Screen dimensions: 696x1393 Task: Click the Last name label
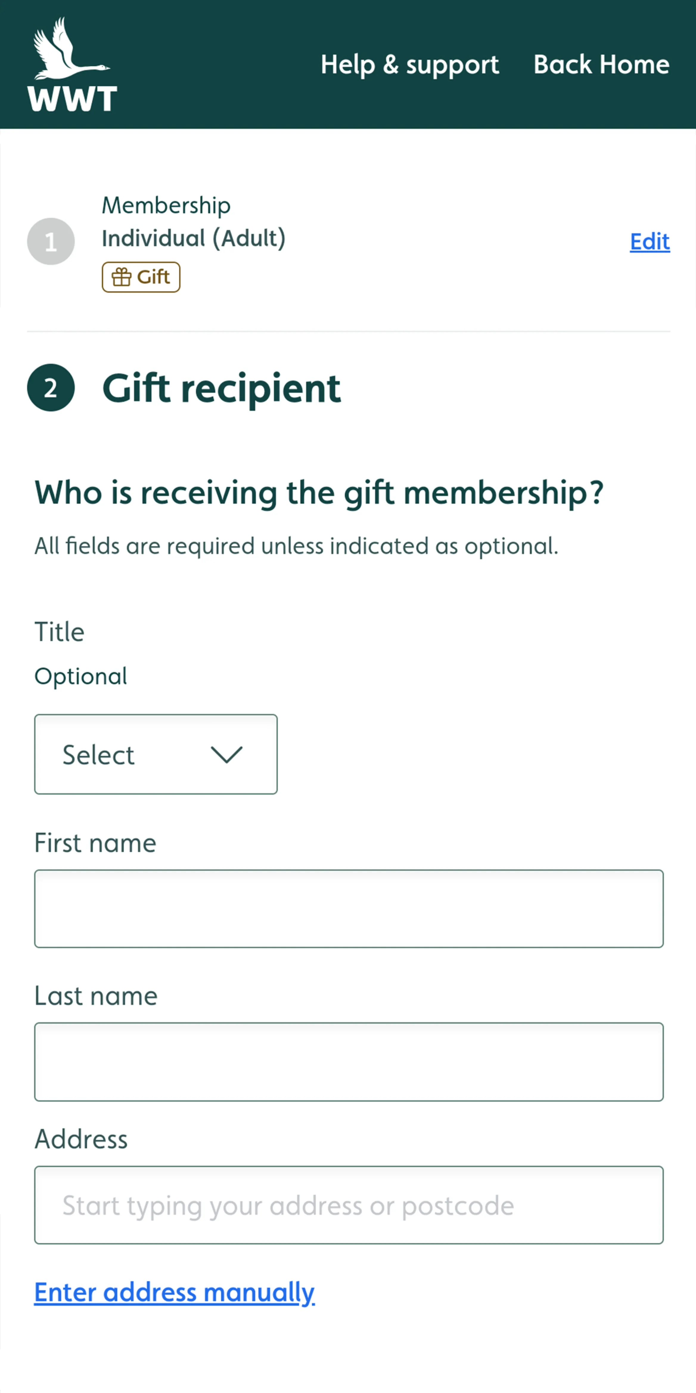click(96, 996)
